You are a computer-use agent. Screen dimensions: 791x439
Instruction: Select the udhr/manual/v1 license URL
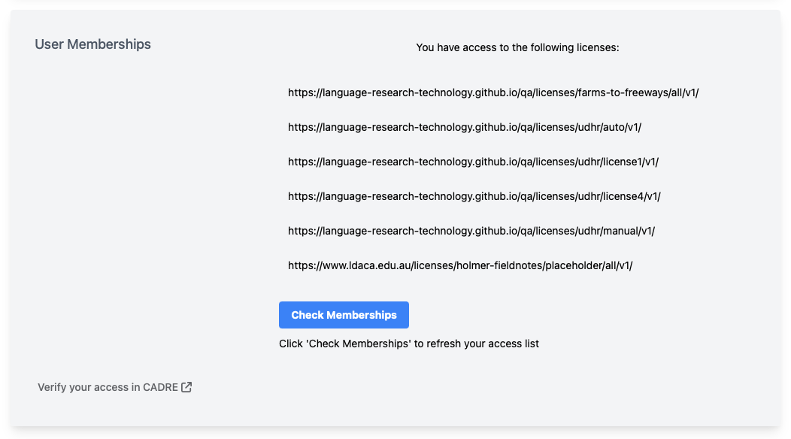tap(471, 231)
